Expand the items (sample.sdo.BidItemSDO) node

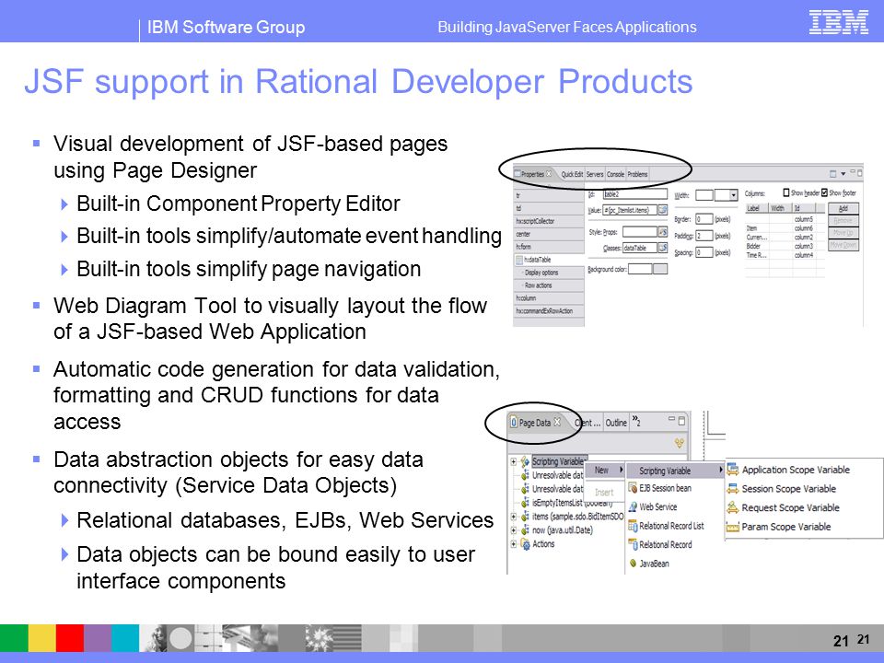[x=514, y=516]
